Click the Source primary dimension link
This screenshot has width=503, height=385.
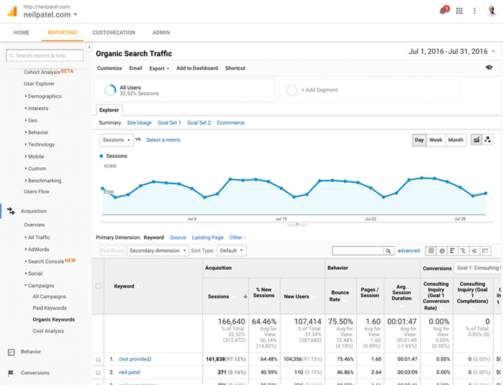pos(178,237)
